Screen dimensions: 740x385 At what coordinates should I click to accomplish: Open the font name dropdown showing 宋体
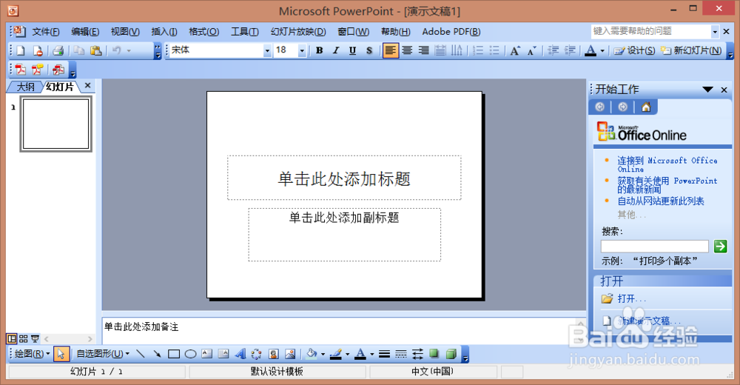(267, 50)
